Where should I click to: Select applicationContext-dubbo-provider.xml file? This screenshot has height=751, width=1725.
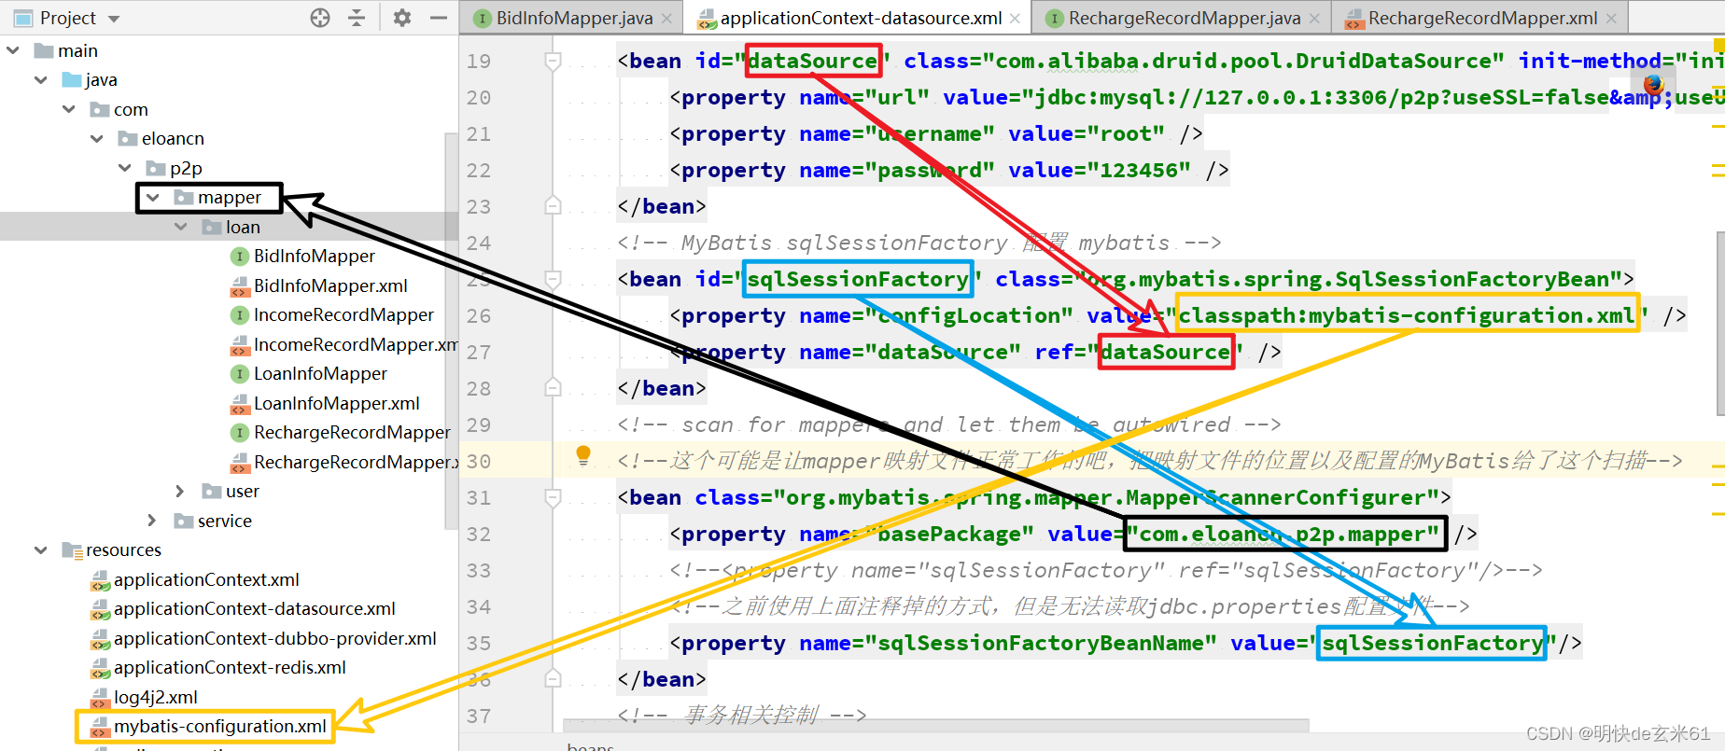coord(274,639)
